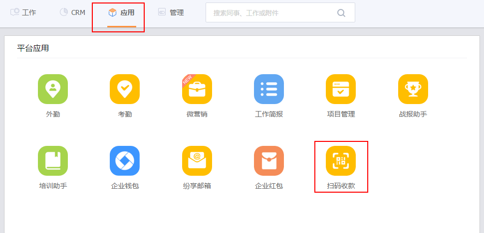Launch the 扫码收款 QR payment icon
The width and height of the screenshot is (484, 233).
[x=341, y=161]
